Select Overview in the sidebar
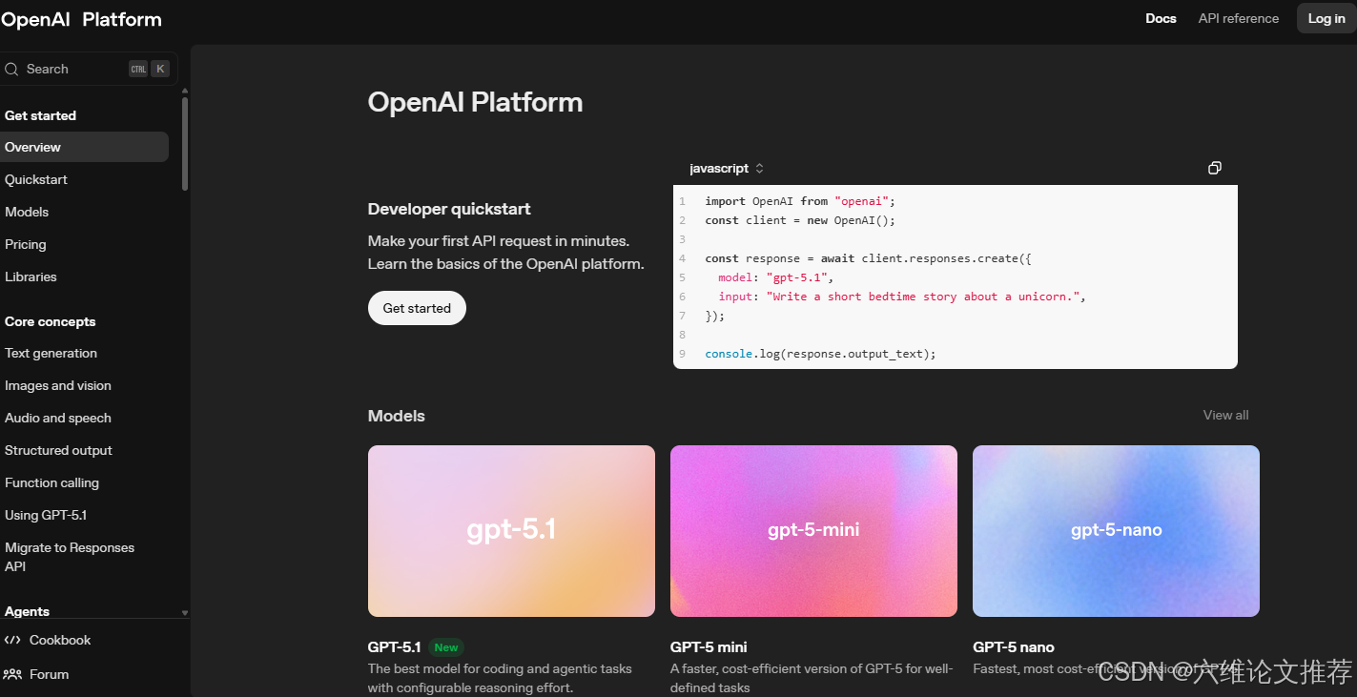 84,147
